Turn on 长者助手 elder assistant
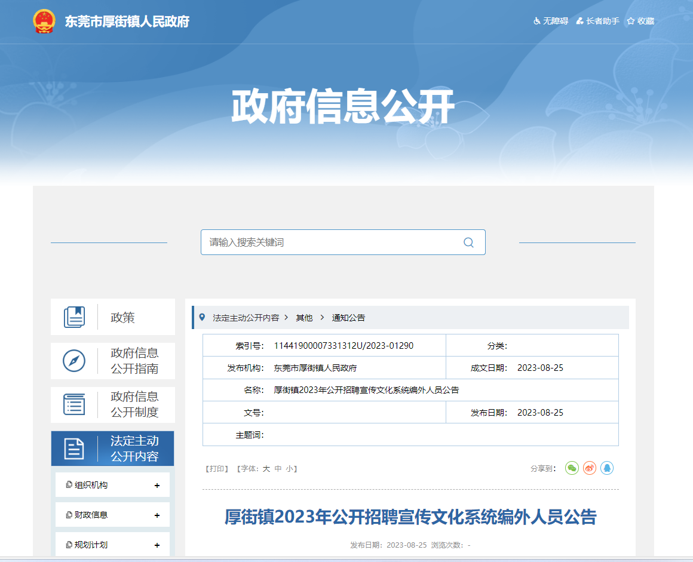Image resolution: width=693 pixels, height=562 pixels. click(x=597, y=21)
